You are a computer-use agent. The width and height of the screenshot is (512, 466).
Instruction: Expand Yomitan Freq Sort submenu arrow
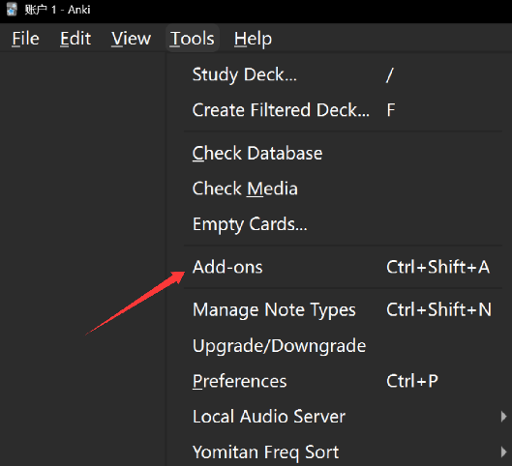504,451
